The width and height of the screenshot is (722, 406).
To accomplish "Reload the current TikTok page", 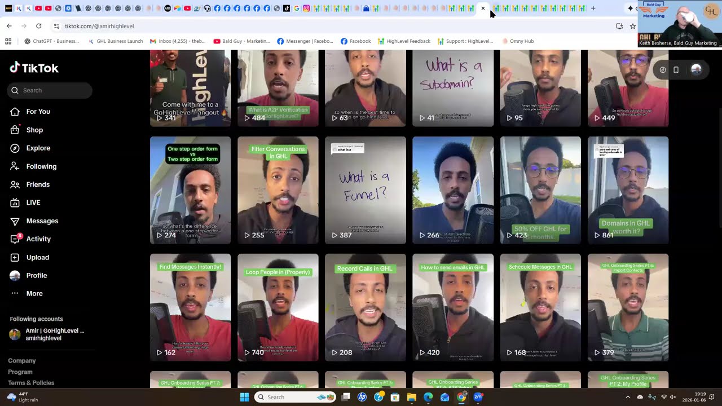I will (38, 26).
